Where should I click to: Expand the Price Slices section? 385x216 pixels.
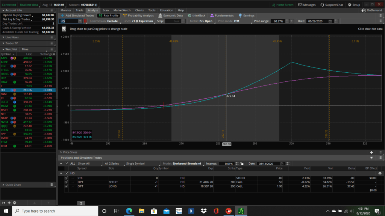(60, 153)
